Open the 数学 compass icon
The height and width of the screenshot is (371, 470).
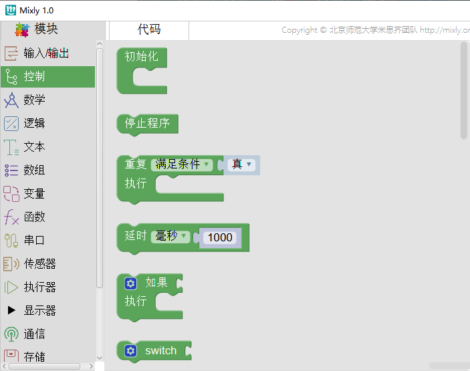(x=11, y=100)
